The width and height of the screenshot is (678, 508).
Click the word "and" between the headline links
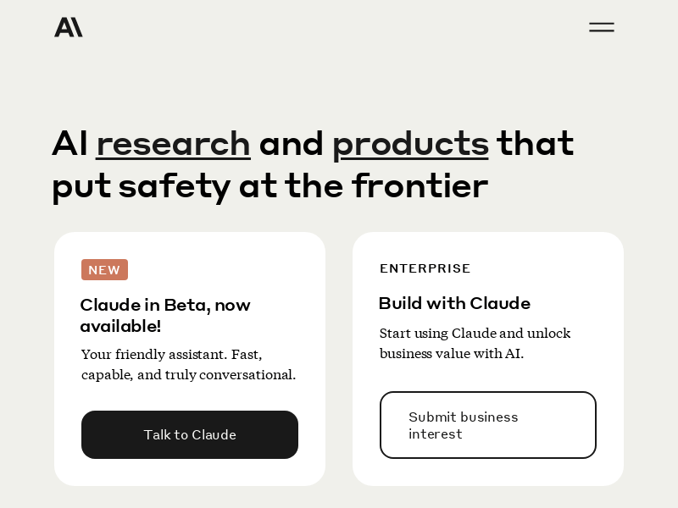point(291,143)
